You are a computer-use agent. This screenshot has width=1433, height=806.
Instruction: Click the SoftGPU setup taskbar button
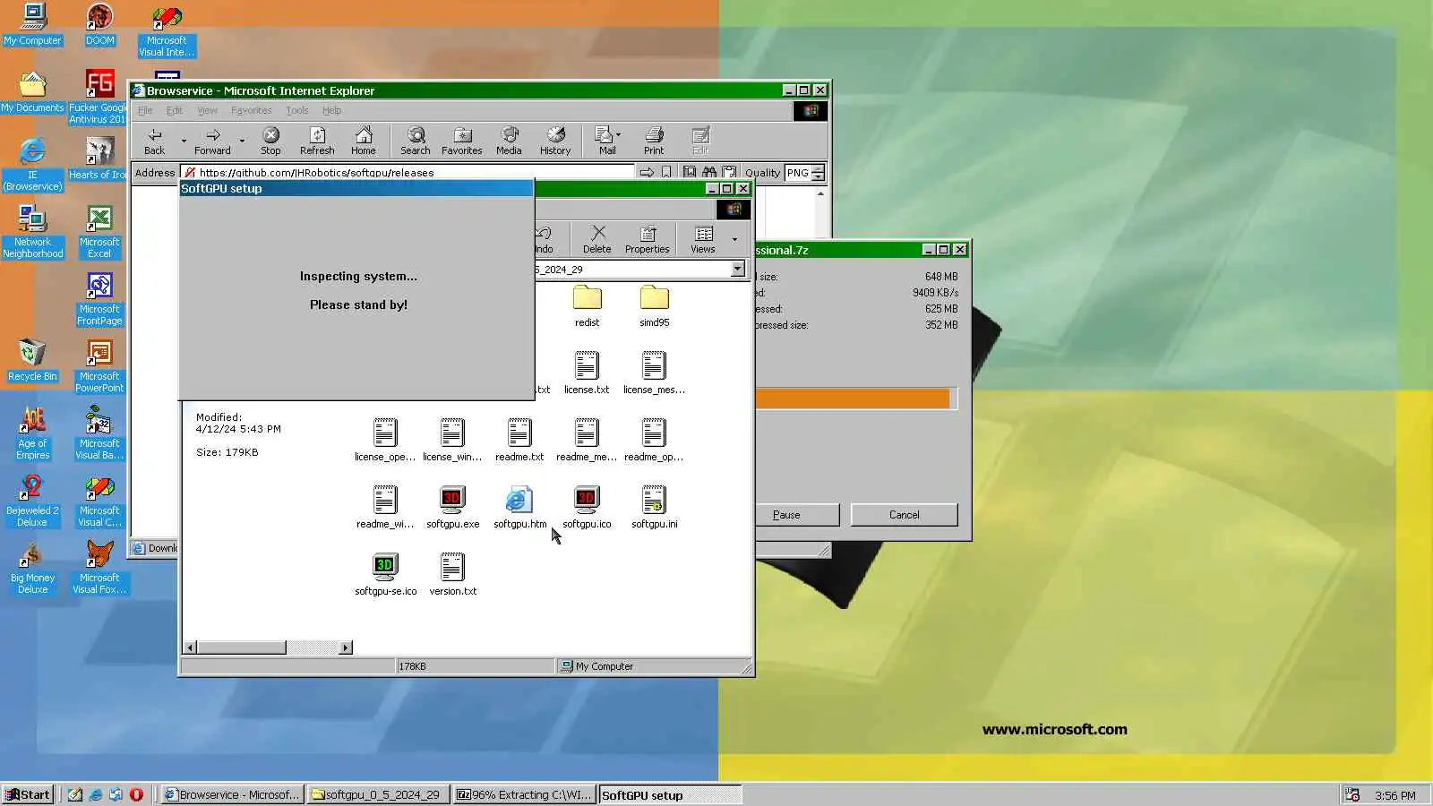point(670,794)
